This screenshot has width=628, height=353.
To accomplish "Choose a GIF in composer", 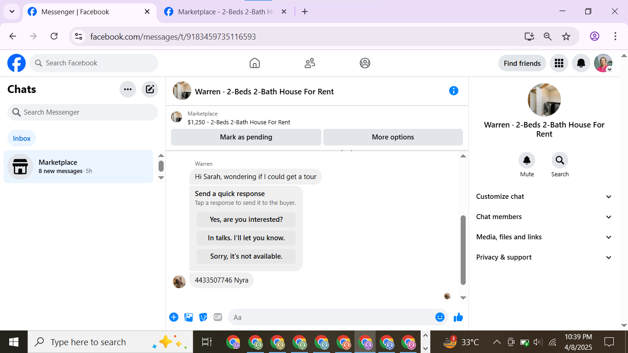I will click(x=218, y=317).
